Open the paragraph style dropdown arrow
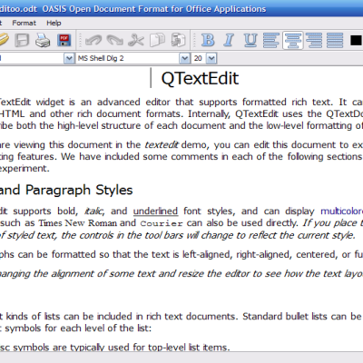The image size is (363, 363). click(x=69, y=58)
